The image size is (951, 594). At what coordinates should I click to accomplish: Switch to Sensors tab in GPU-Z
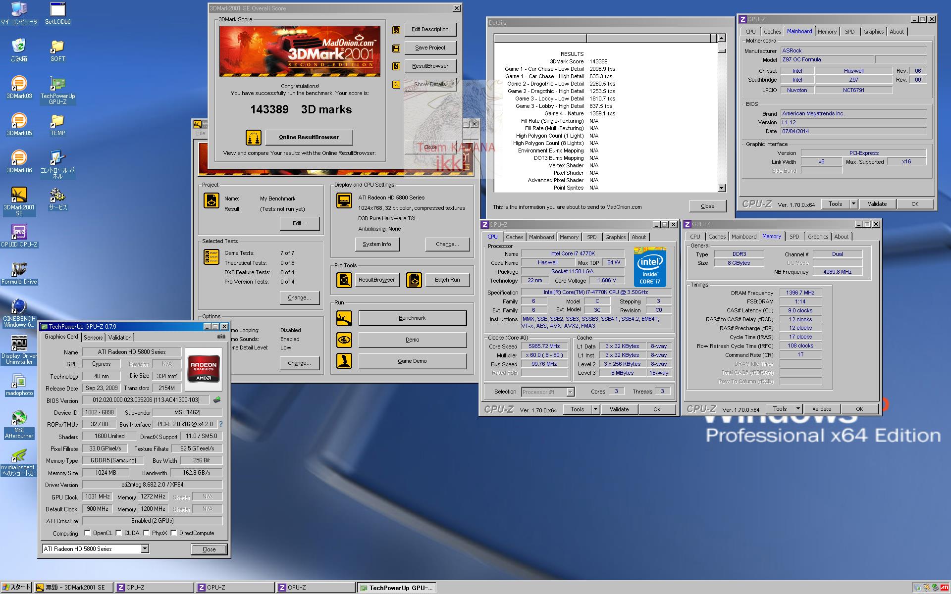pos(93,338)
